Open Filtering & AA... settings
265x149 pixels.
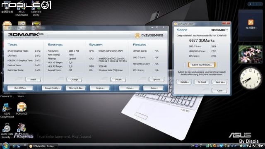[76, 88]
